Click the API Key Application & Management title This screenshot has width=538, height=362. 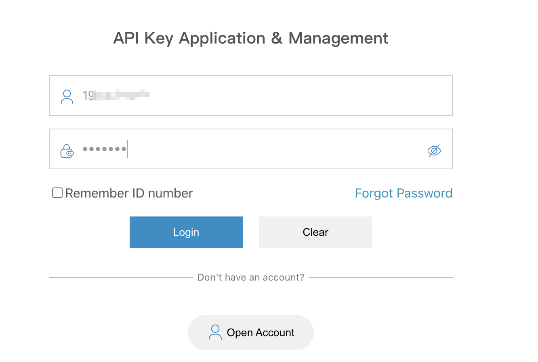pos(250,38)
